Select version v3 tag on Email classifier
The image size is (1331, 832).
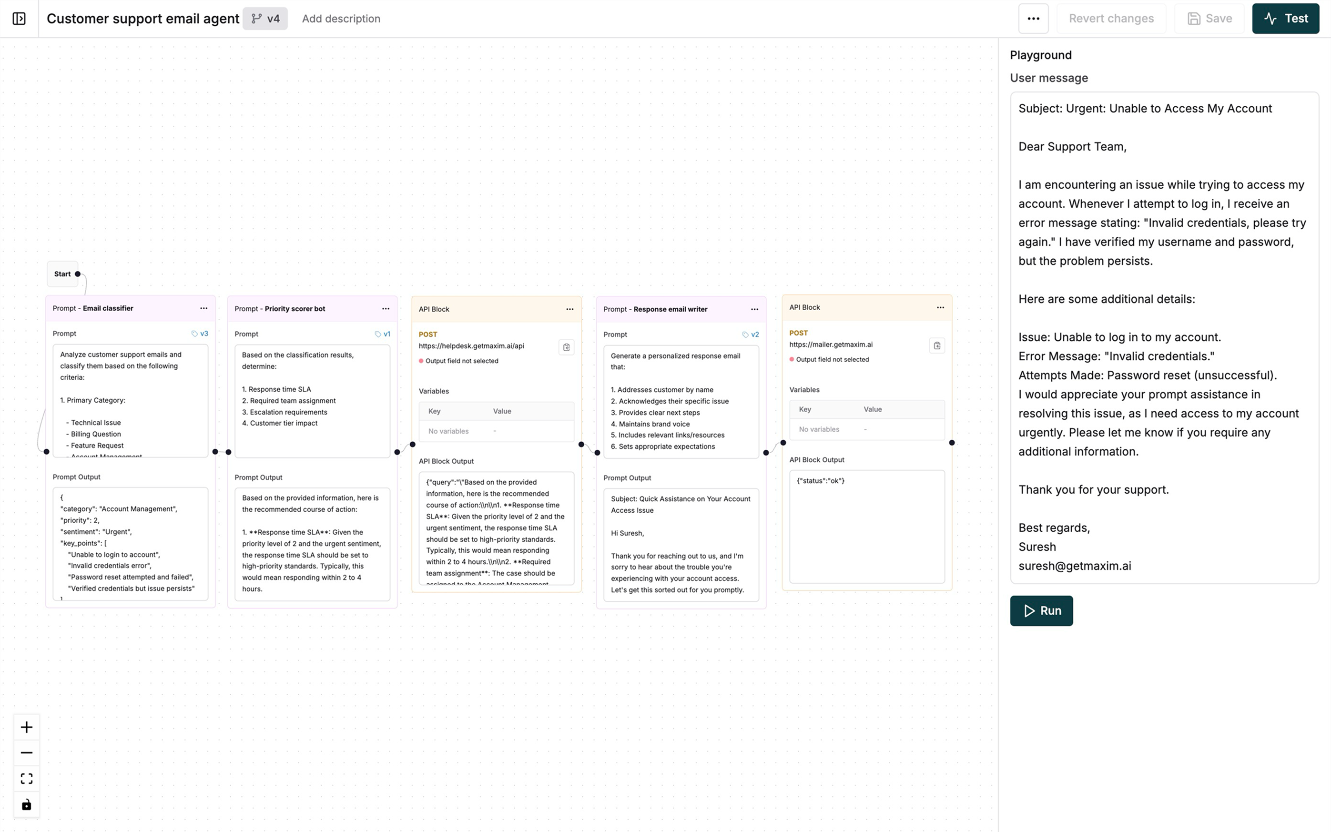coord(200,334)
